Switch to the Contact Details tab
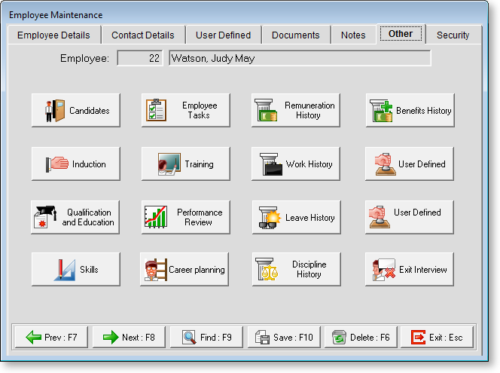 coord(142,35)
